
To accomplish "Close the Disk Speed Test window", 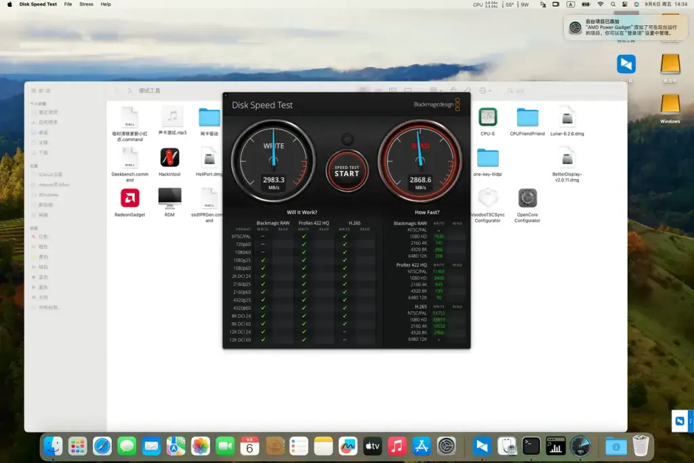I will click(226, 95).
